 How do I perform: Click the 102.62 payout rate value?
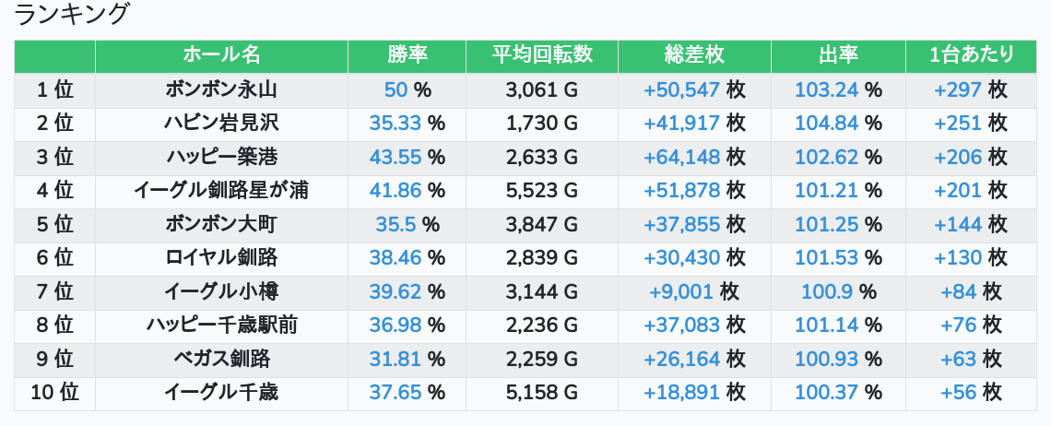826,157
